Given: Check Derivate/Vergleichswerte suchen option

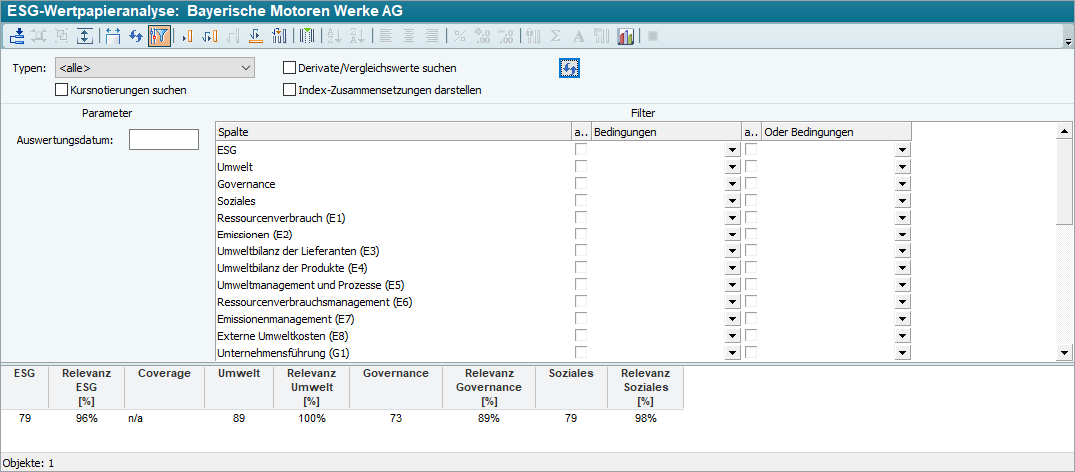Looking at the screenshot, I should point(290,69).
